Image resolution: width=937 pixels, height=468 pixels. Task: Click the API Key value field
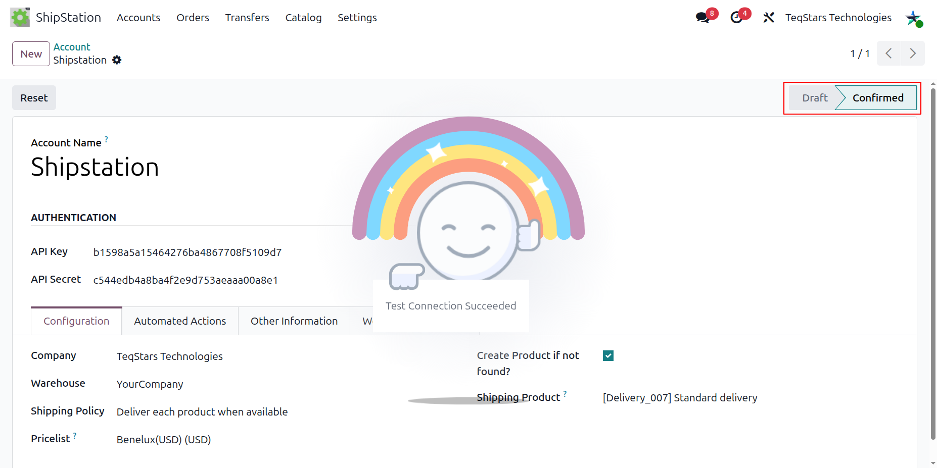[188, 252]
